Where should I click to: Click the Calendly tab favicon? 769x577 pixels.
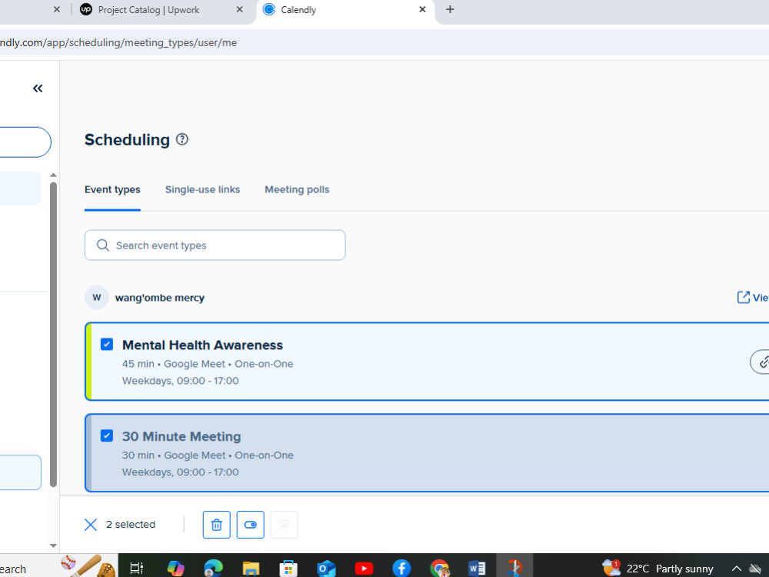click(x=268, y=9)
